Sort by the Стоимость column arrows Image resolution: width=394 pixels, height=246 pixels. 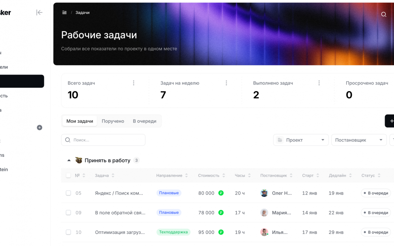pyautogui.click(x=224, y=176)
